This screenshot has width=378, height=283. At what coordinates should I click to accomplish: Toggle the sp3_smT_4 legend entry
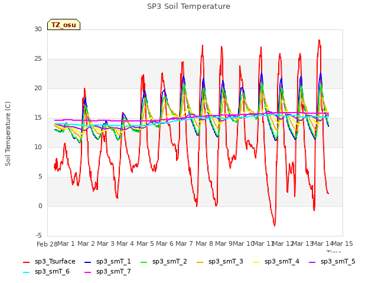(x=276, y=262)
